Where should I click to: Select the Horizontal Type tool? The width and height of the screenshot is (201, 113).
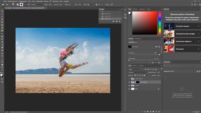click(2, 56)
